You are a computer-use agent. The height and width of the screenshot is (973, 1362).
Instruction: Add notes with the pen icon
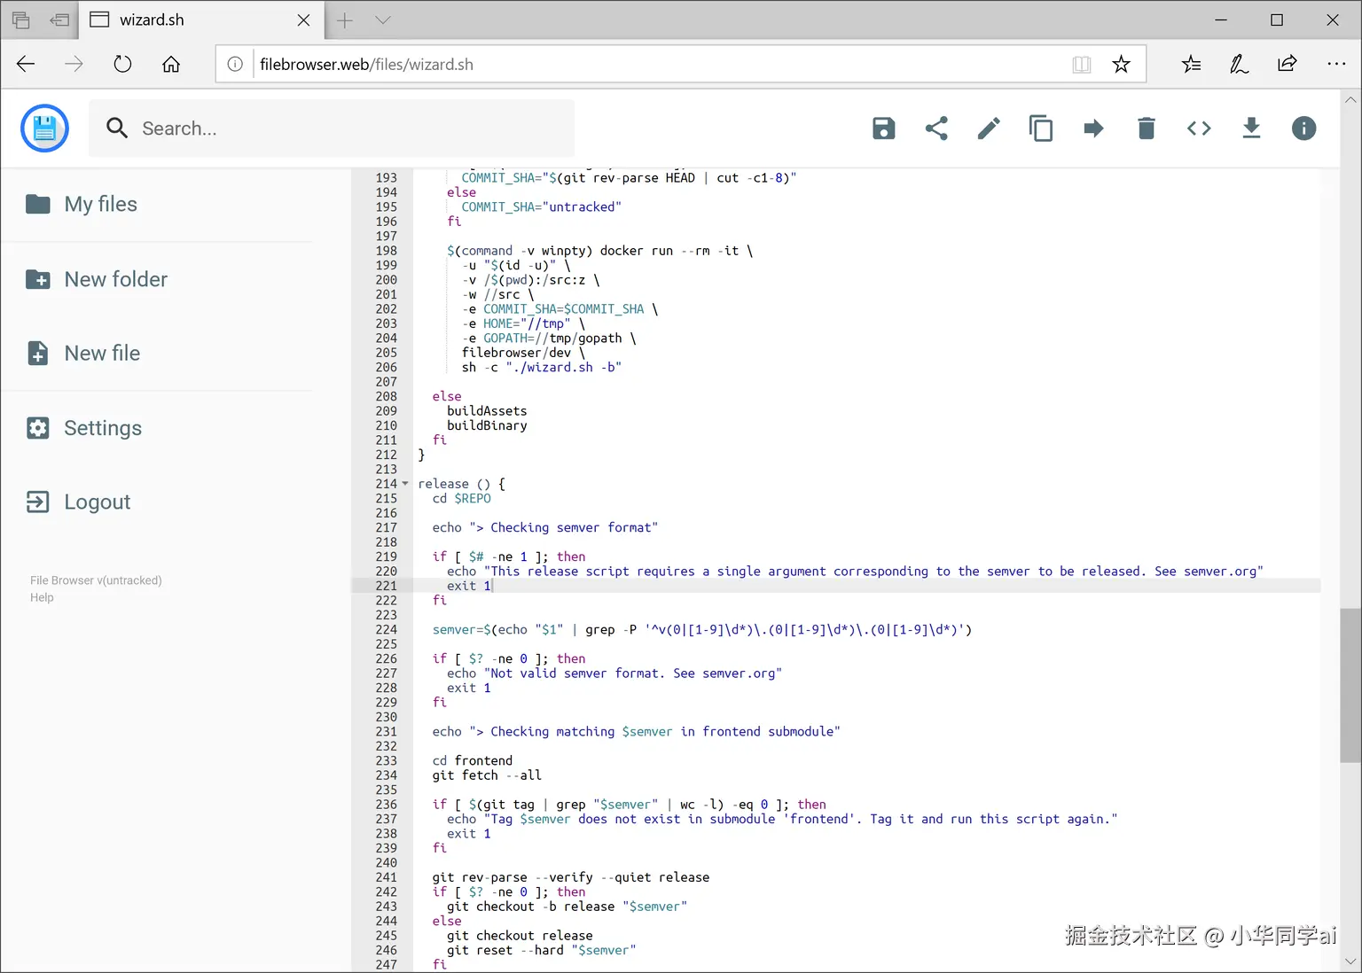1239,64
